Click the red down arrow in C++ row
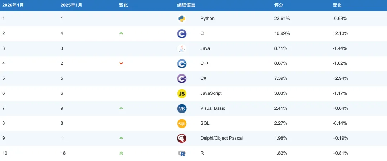The height and width of the screenshot is (161, 387). coord(121,63)
